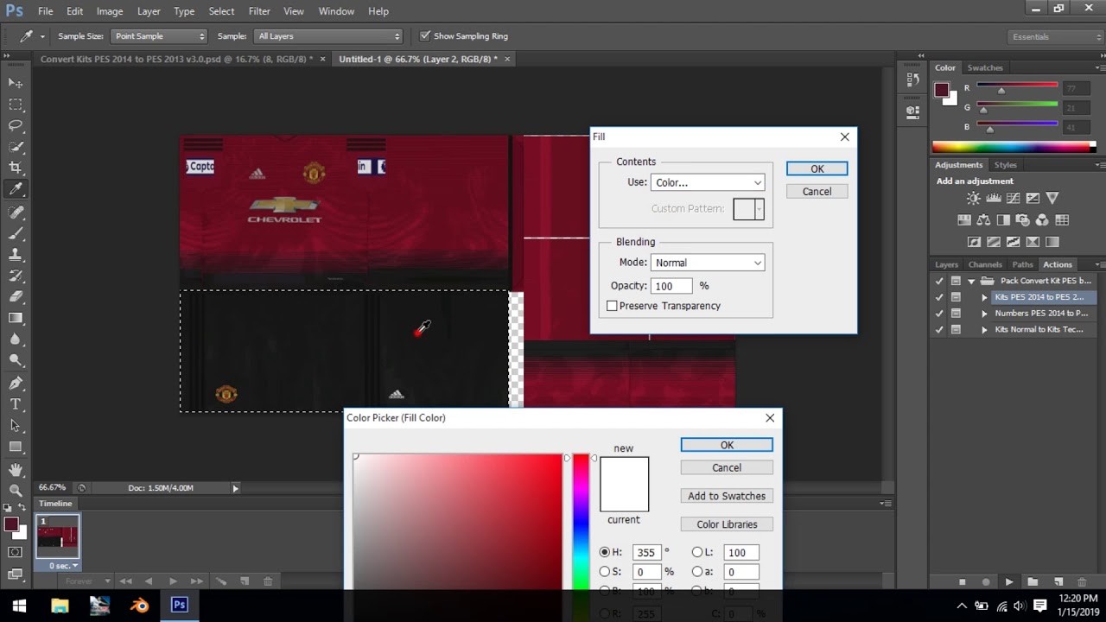Toggle Quick Mask mode icon

(16, 551)
